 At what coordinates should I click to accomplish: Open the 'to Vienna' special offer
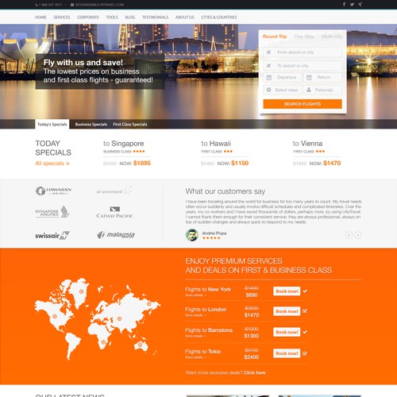[x=307, y=144]
